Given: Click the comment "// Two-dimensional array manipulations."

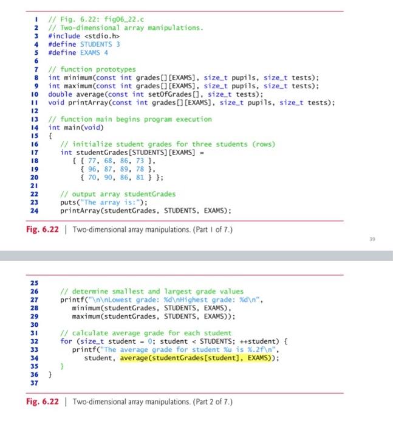Looking at the screenshot, I should coord(126,28).
